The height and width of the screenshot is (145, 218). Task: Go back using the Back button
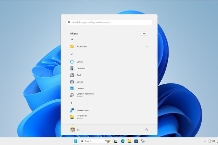pyautogui.click(x=143, y=34)
